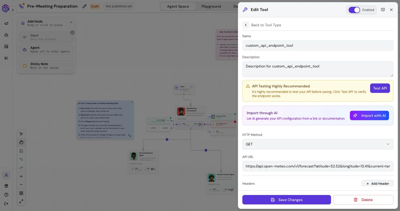Open the help question mark icon
The image size is (400, 211).
[6, 195]
